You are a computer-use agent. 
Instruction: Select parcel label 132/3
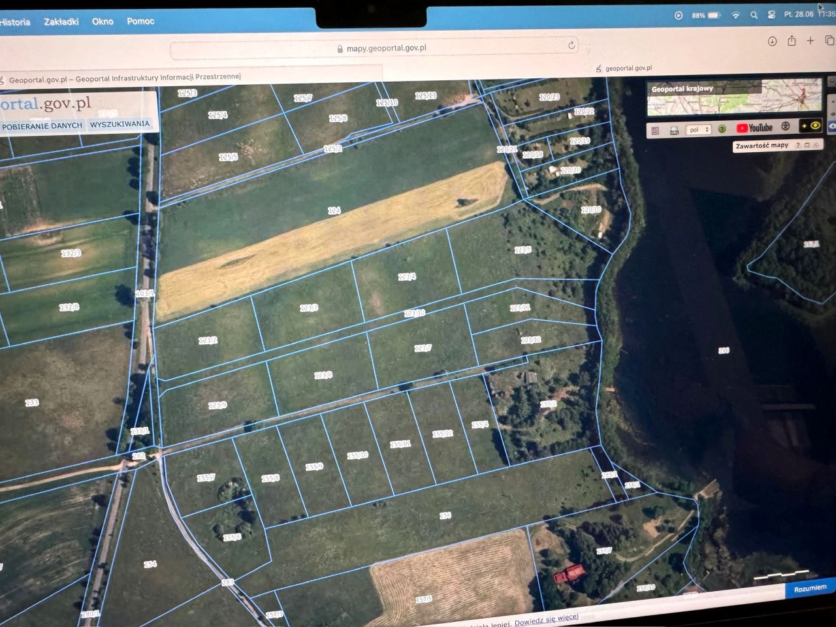pyautogui.click(x=71, y=253)
